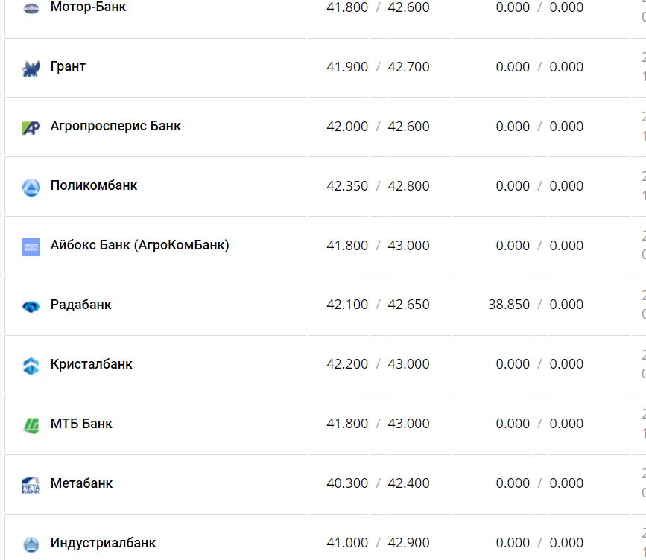Click Метабанк 40.300 buy rate
Image resolution: width=646 pixels, height=560 pixels.
347,483
